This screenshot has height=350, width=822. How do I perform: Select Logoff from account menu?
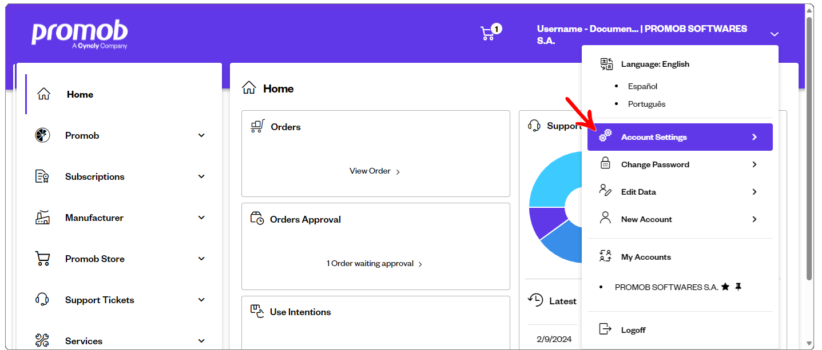[x=680, y=330]
